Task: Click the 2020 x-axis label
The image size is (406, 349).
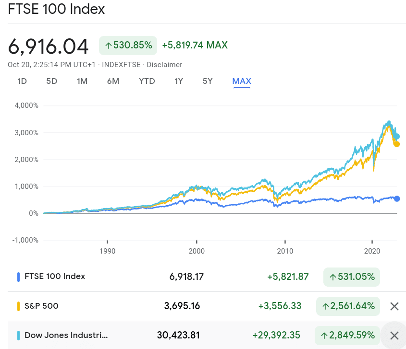Action: point(372,251)
